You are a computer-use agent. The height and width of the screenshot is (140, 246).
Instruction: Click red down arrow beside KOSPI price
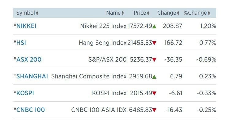coord(154,93)
